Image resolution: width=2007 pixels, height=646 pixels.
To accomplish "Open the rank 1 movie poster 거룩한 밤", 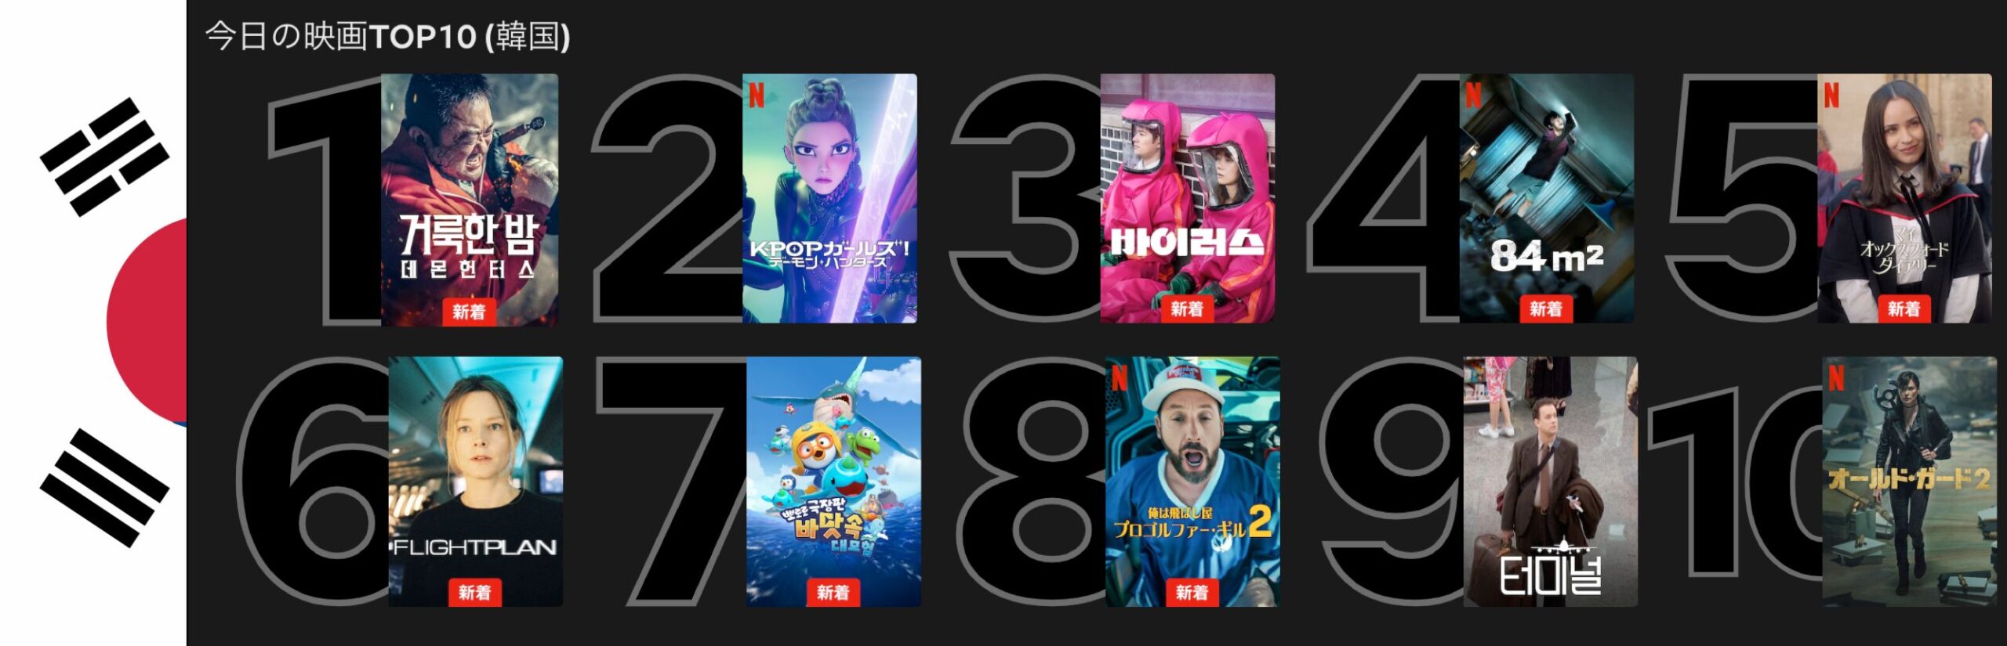I will click(470, 199).
